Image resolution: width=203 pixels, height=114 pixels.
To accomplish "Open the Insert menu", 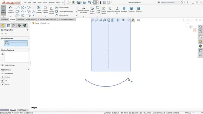I will [x=39, y=3].
